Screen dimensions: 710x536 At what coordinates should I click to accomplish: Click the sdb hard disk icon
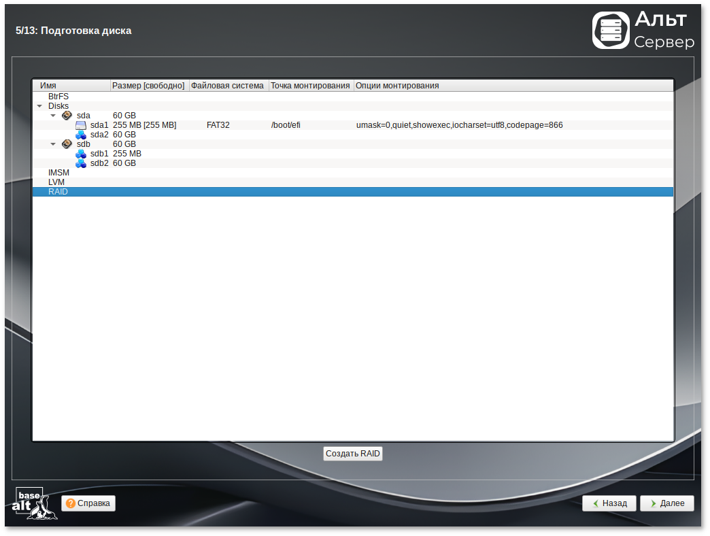67,144
